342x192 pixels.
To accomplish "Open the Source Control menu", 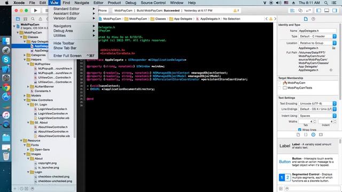I will [x=153, y=3].
